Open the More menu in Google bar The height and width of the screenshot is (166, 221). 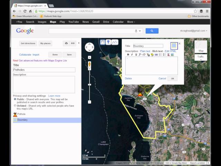pos(131,22)
